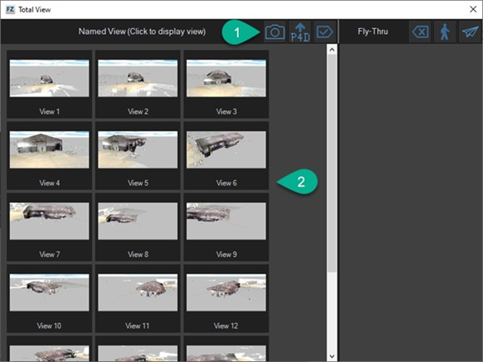Close the Total View window

point(473,9)
